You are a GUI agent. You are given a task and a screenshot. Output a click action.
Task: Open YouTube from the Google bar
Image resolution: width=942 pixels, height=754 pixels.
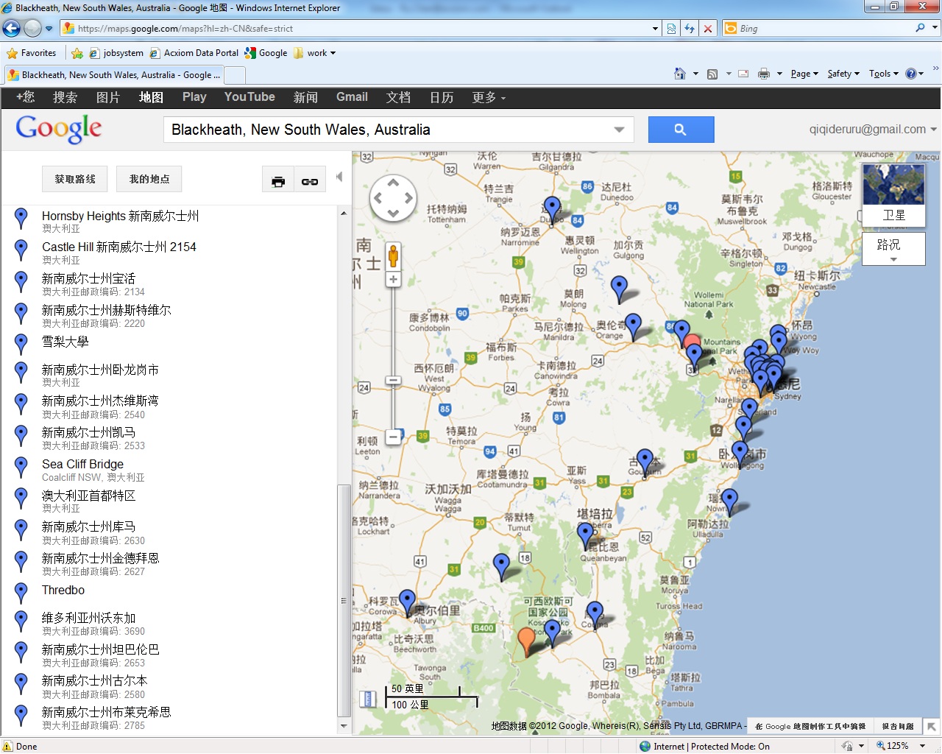(249, 97)
